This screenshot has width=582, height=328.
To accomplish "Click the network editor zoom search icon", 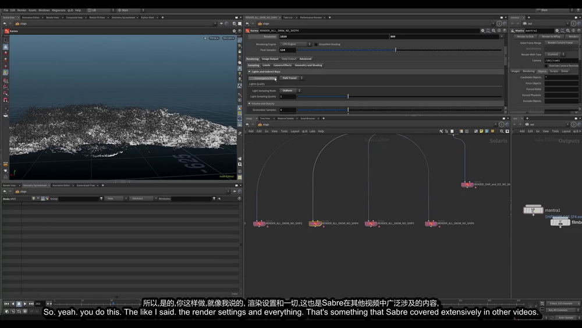I will 502,131.
